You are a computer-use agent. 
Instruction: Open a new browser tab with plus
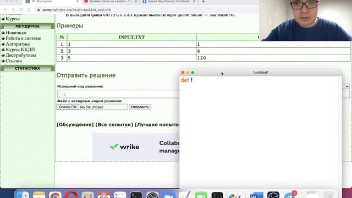point(204,2)
